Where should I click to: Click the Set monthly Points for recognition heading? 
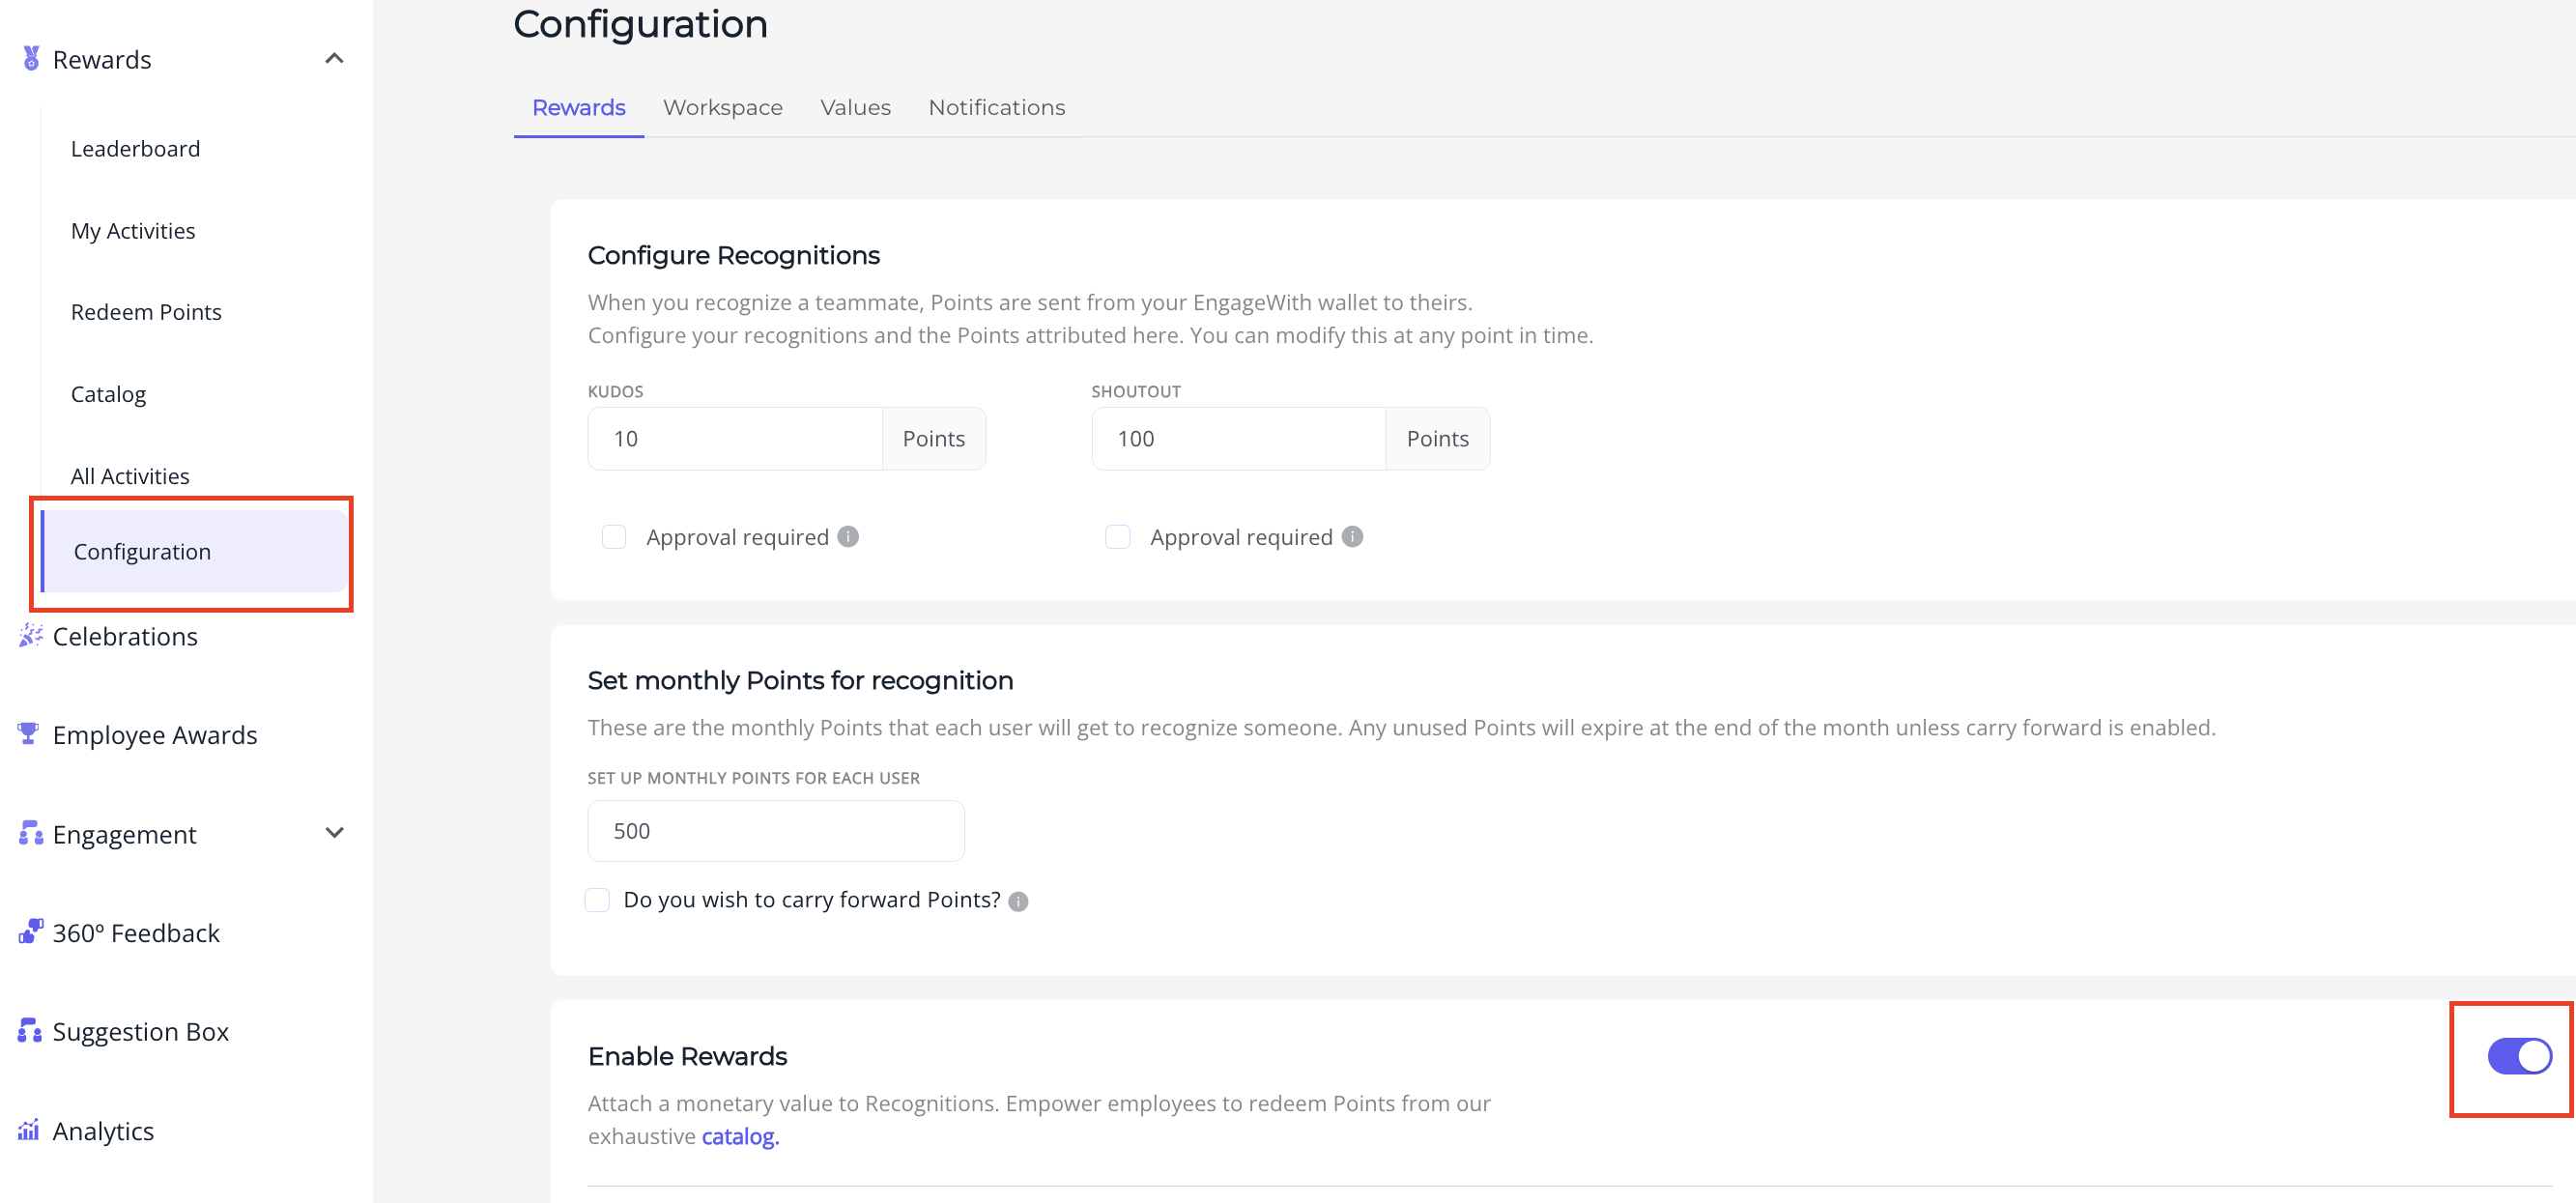coord(800,681)
